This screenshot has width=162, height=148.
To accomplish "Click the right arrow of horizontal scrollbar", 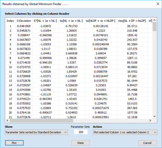I will pos(150,120).
